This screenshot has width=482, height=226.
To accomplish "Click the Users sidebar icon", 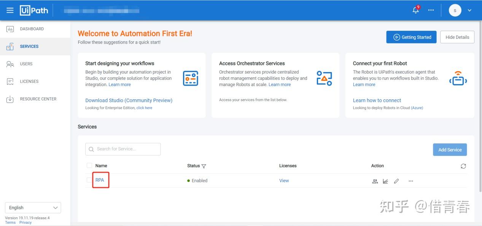I will coord(10,64).
